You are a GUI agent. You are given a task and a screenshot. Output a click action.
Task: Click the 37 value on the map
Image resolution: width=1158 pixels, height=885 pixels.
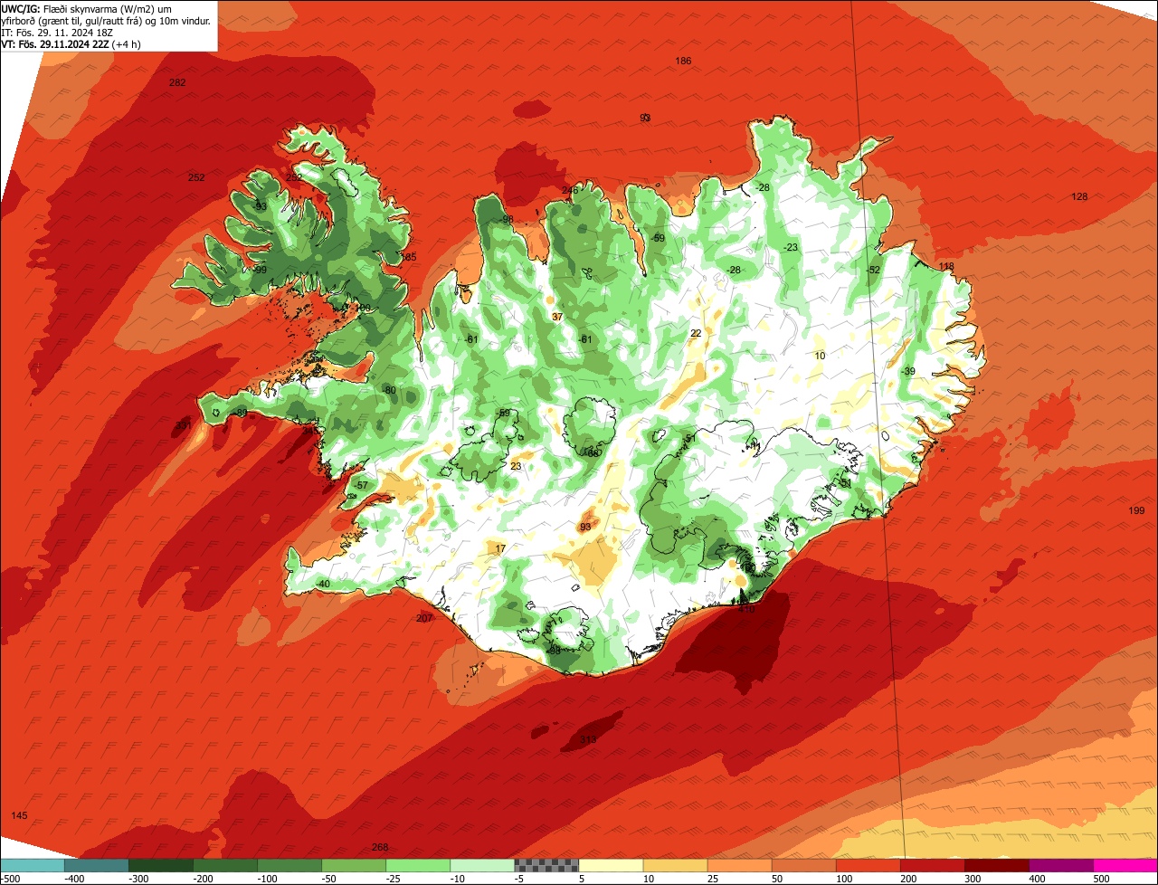(x=556, y=317)
